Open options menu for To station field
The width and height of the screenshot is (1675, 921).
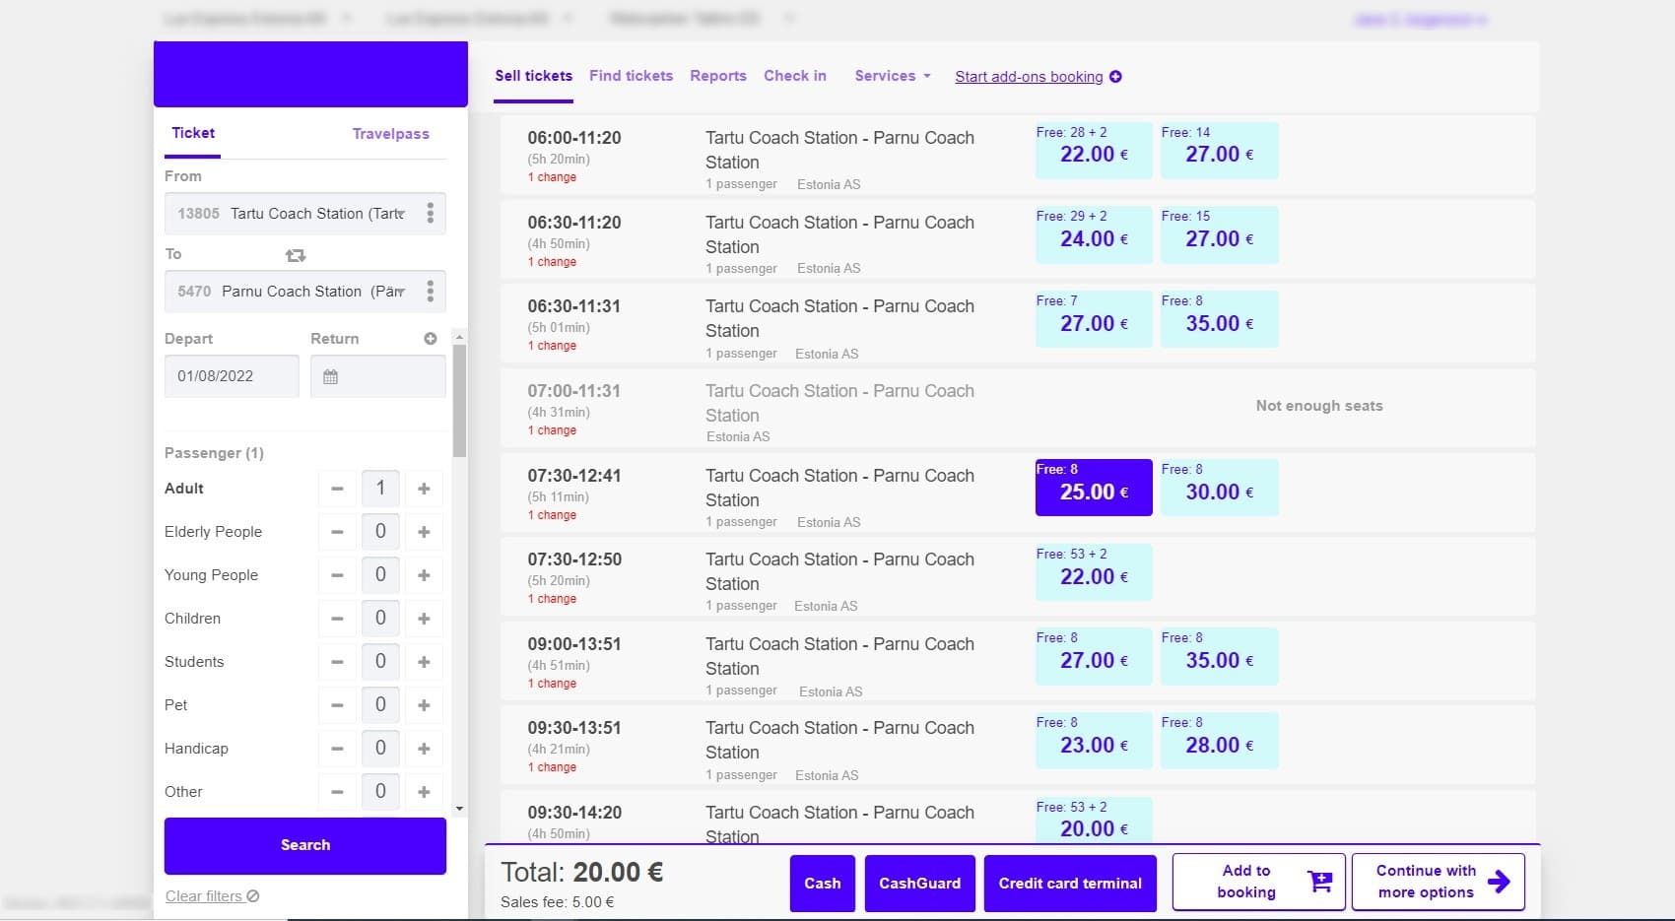tap(430, 292)
